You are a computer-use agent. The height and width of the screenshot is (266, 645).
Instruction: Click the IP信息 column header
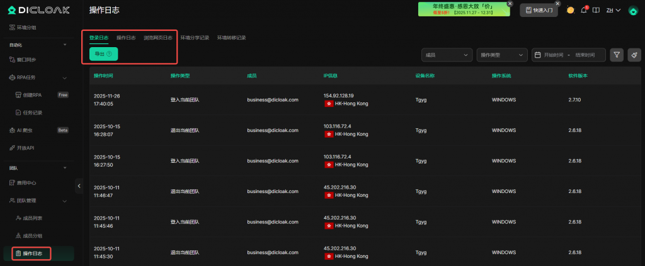pos(331,76)
